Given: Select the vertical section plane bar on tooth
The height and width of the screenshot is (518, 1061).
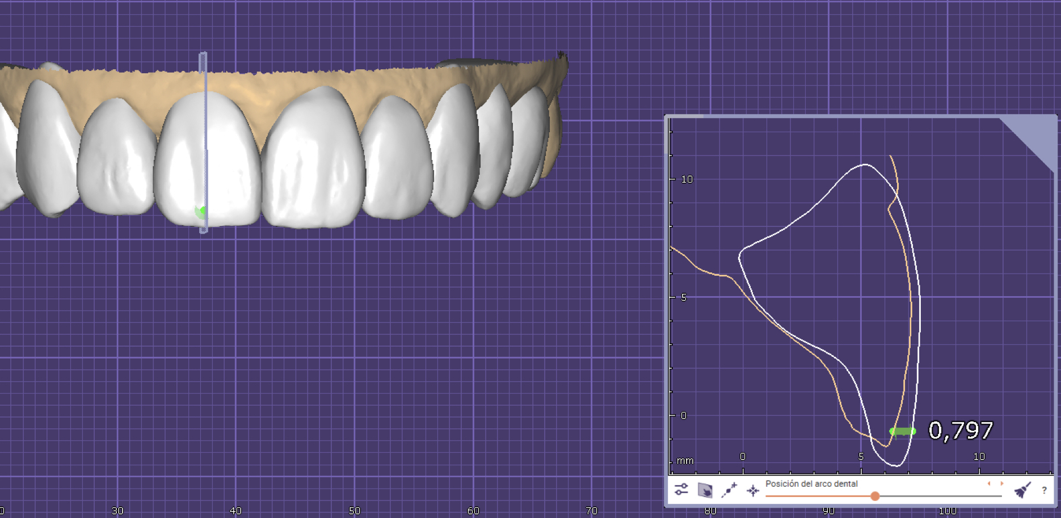Looking at the screenshot, I should [x=203, y=142].
